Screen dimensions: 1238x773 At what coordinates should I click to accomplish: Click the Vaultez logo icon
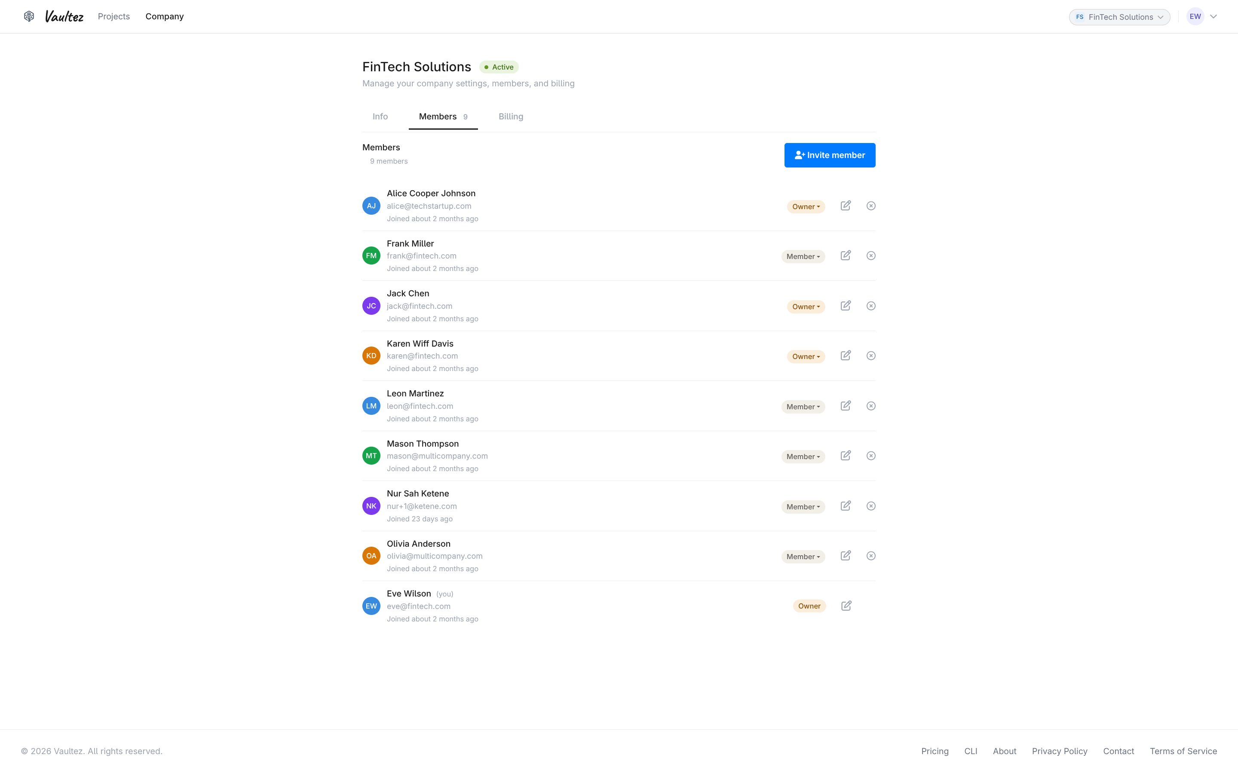(29, 16)
